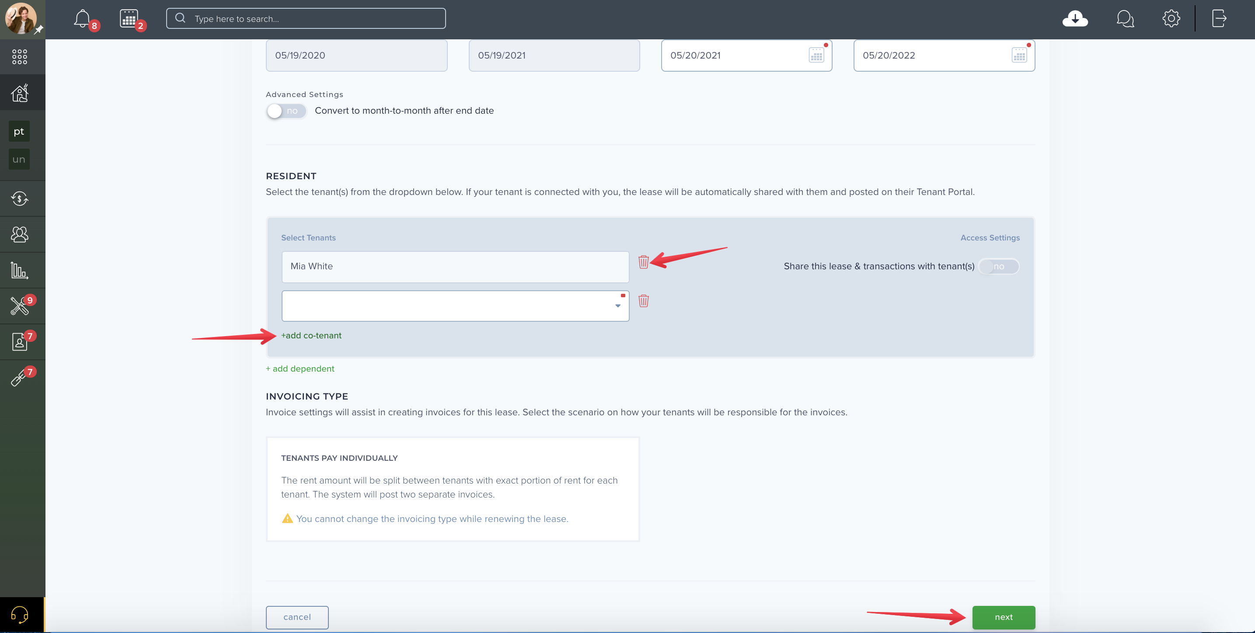Open notifications bell with 8 alerts
This screenshot has height=633, width=1255.
(x=82, y=19)
